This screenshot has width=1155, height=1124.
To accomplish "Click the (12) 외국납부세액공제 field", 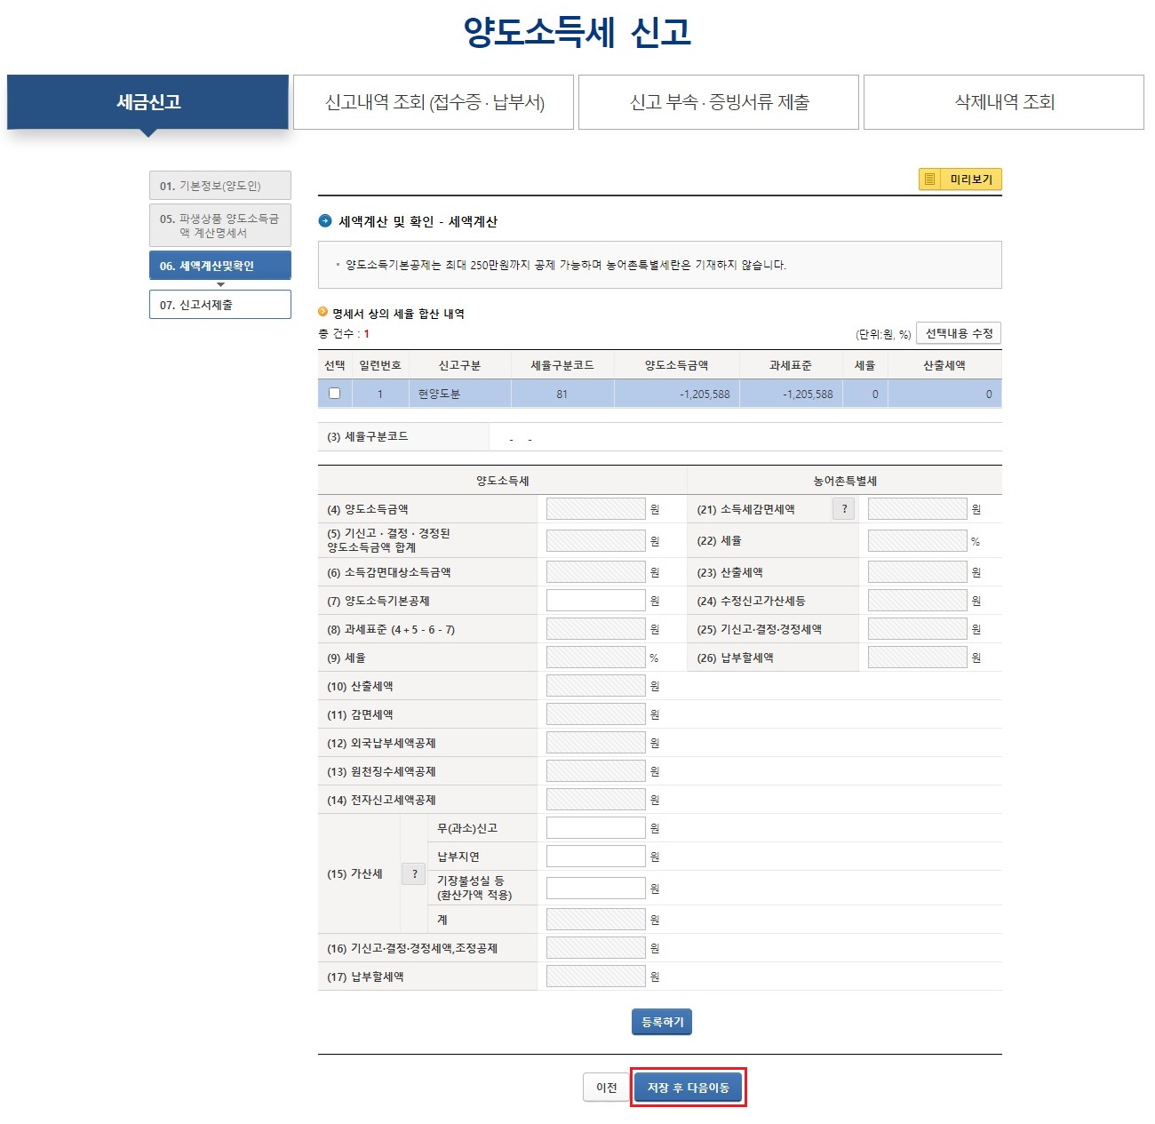I will coord(596,743).
